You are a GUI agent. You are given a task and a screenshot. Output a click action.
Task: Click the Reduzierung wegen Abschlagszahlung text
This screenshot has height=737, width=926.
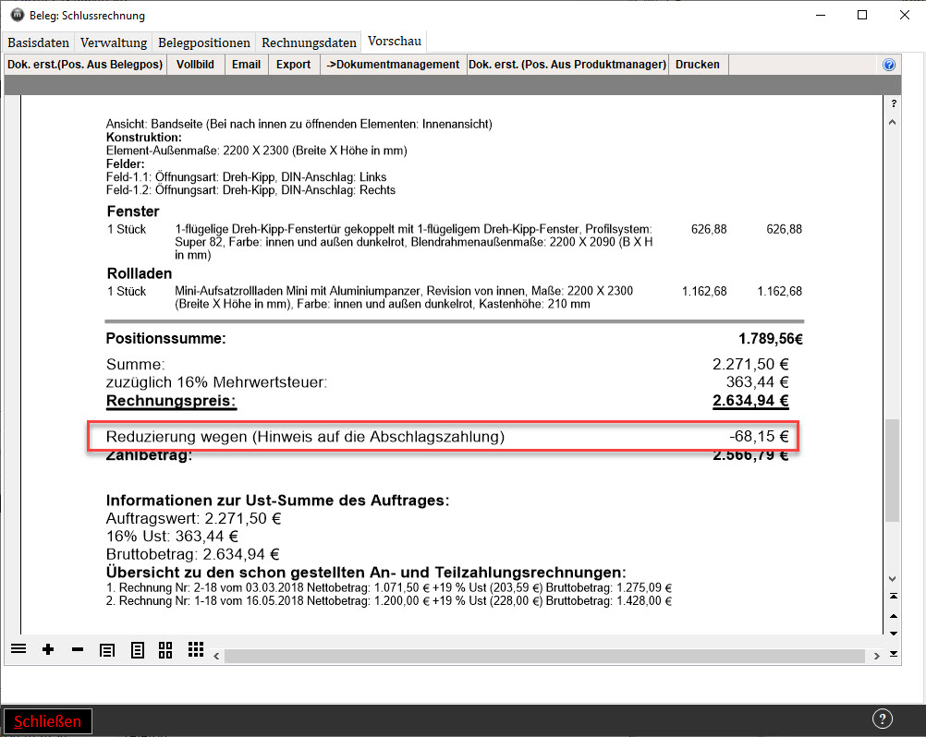pos(305,437)
